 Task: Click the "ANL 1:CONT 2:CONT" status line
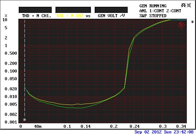click(x=160, y=11)
